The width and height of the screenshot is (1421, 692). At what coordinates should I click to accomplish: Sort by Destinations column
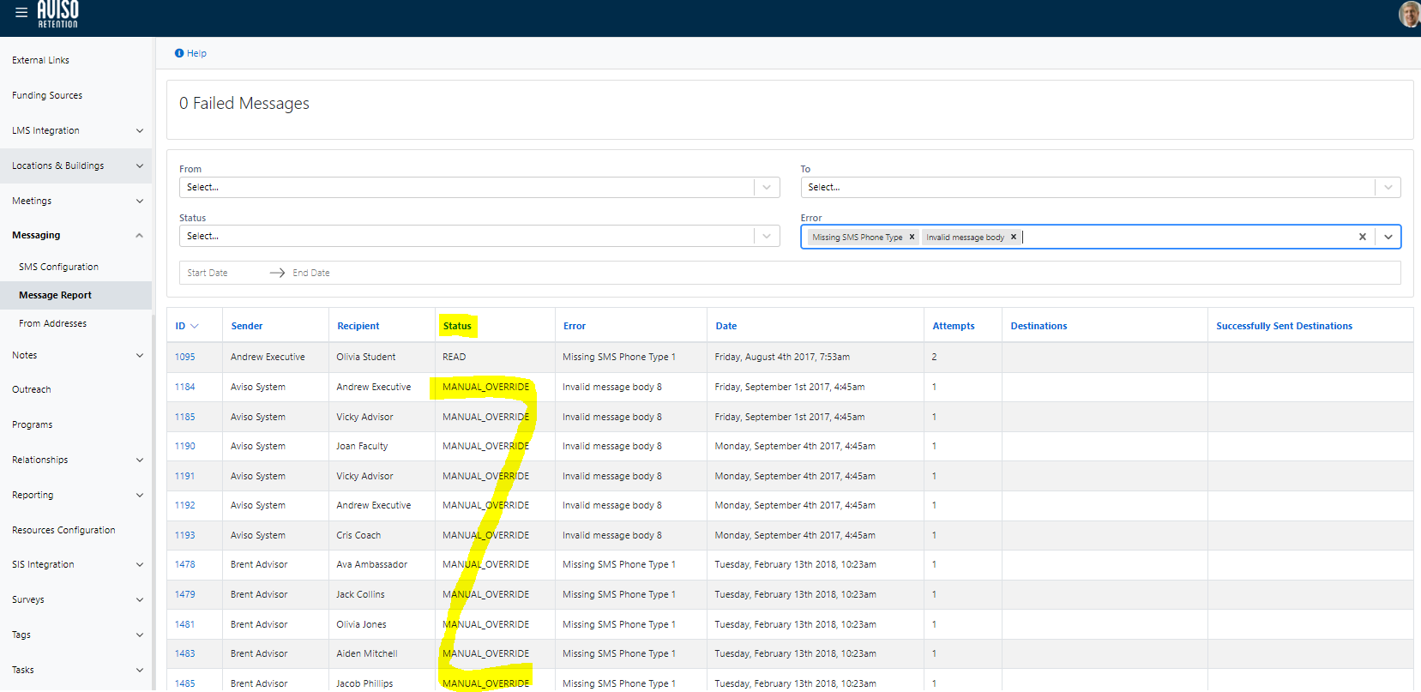1039,326
